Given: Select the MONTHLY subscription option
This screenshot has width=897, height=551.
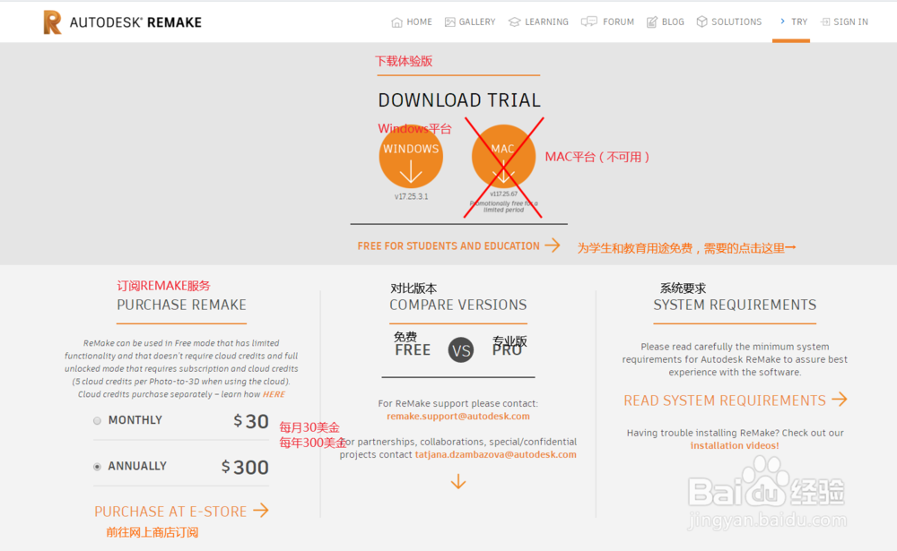Looking at the screenshot, I should [x=97, y=421].
